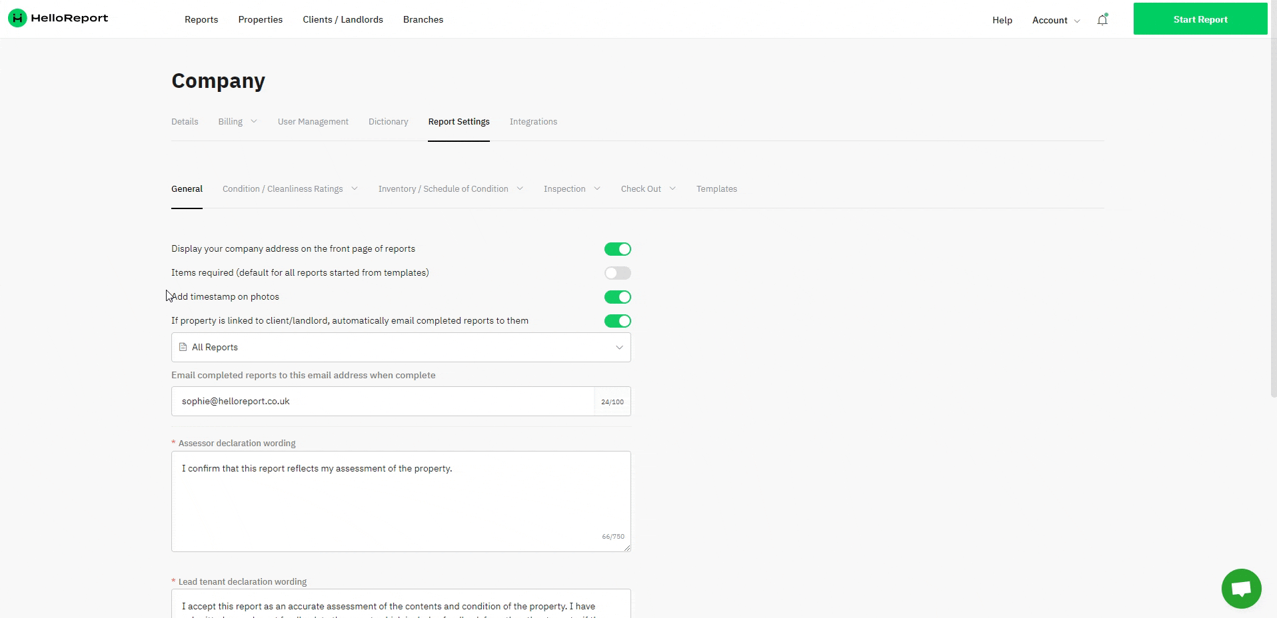
Task: Expand the Check Out submenu
Action: (x=648, y=189)
